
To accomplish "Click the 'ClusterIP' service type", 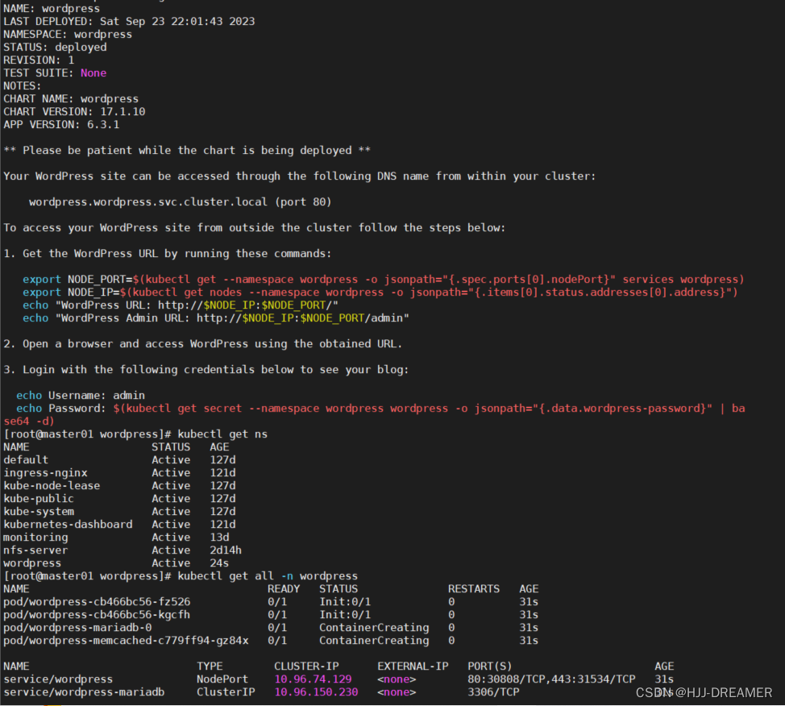I will coord(226,692).
